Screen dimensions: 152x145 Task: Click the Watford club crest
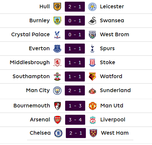click(93, 76)
